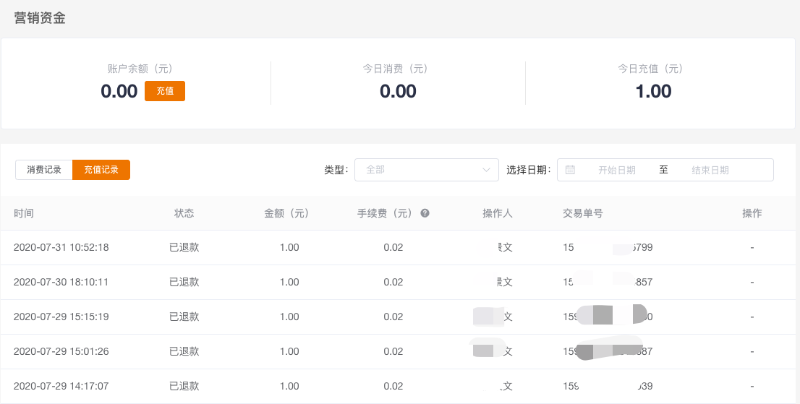The image size is (800, 404).
Task: Click the orange 充值 recharge button
Action: tap(165, 91)
